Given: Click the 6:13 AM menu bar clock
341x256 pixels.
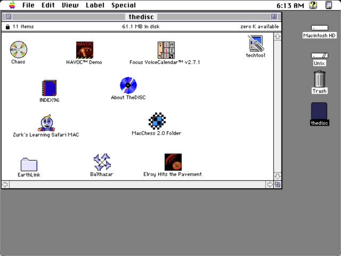Looking at the screenshot, I should (x=290, y=5).
